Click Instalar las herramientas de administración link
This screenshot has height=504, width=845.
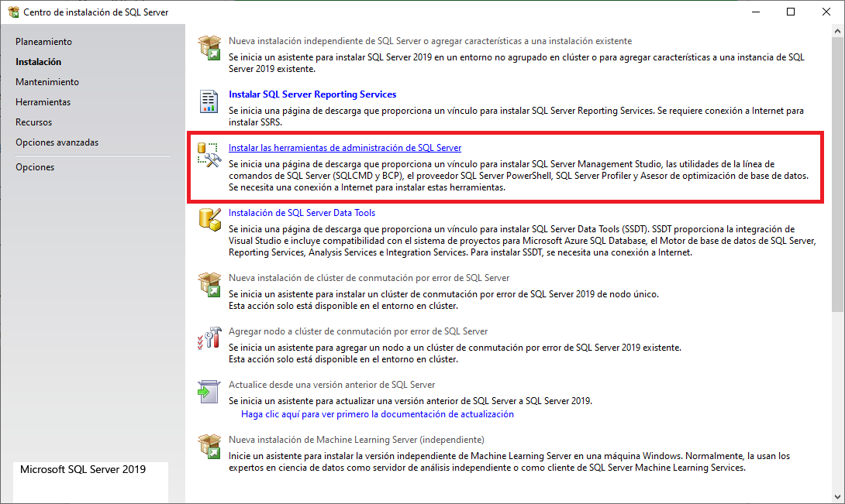[x=345, y=148]
